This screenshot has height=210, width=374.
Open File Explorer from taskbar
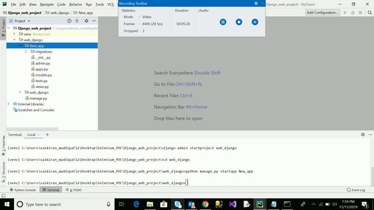(x=150, y=204)
